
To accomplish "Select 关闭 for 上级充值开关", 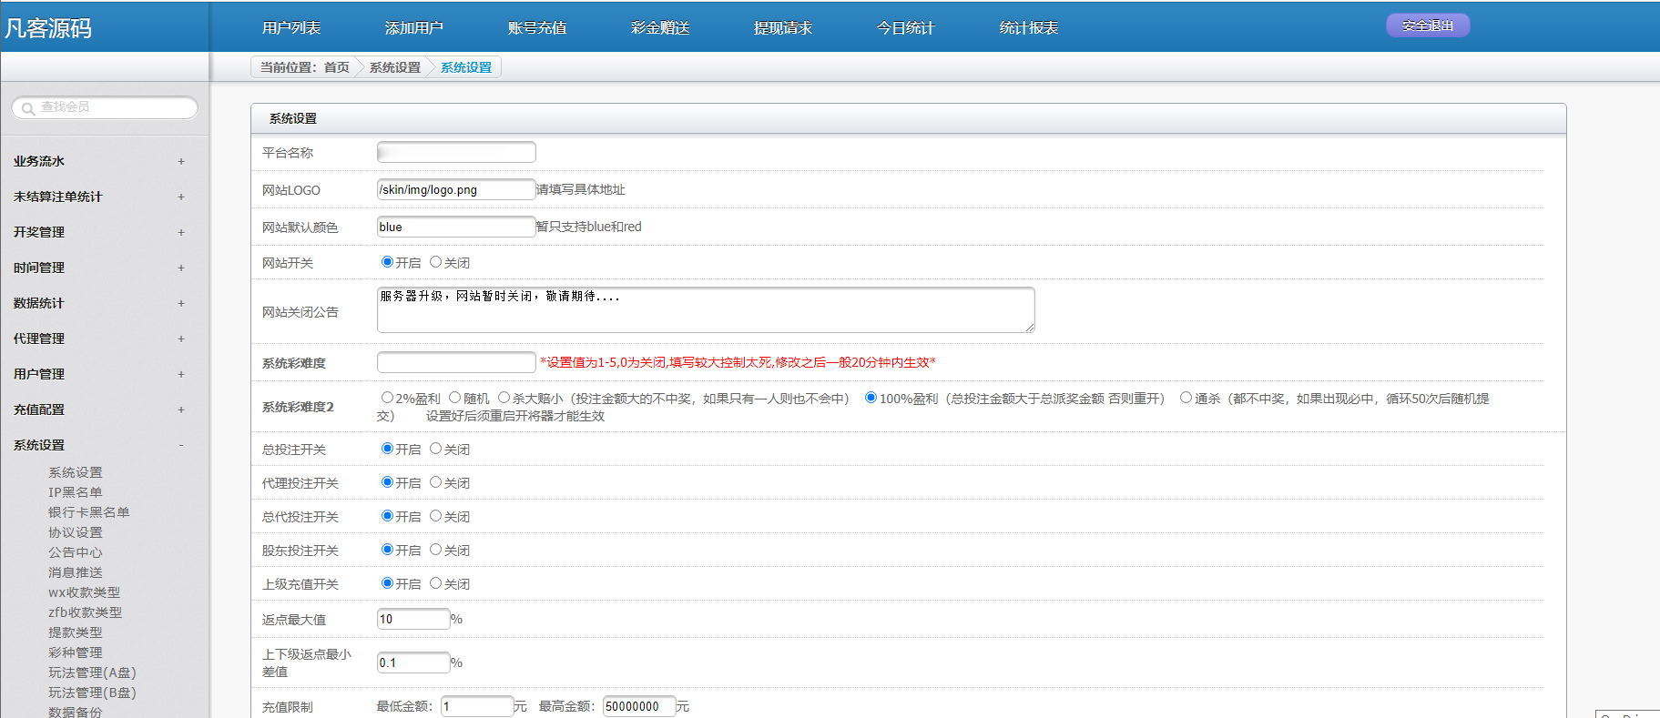I will coord(435,583).
